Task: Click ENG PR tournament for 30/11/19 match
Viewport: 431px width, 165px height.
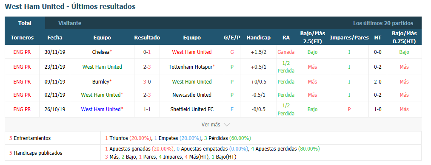Action: pyautogui.click(x=22, y=52)
